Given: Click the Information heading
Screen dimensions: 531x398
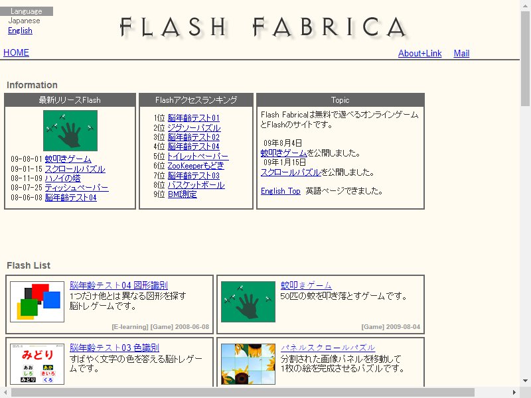Looking at the screenshot, I should point(32,85).
